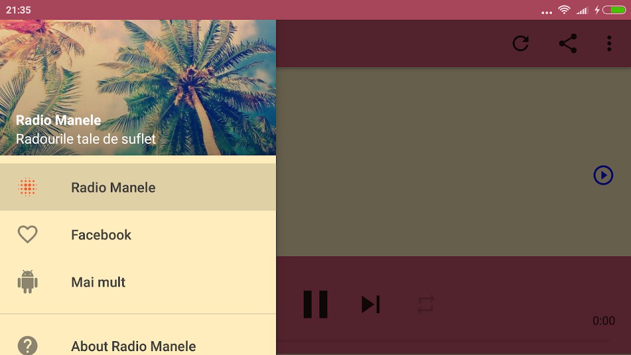Open the share icon
The height and width of the screenshot is (355, 631).
(x=568, y=43)
